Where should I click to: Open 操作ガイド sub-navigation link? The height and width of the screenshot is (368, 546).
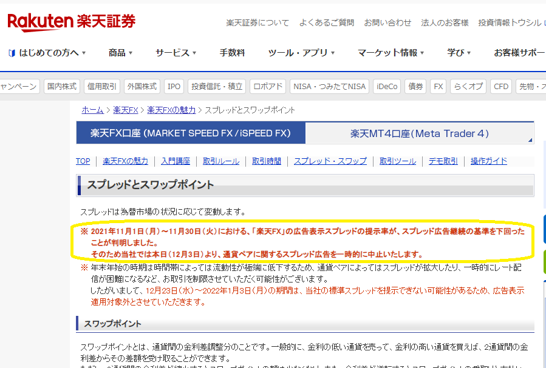(x=489, y=161)
